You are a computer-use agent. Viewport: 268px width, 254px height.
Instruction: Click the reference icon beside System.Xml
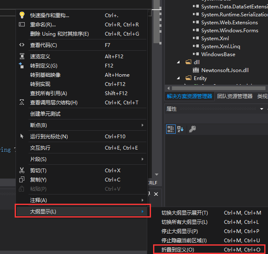point(196,38)
